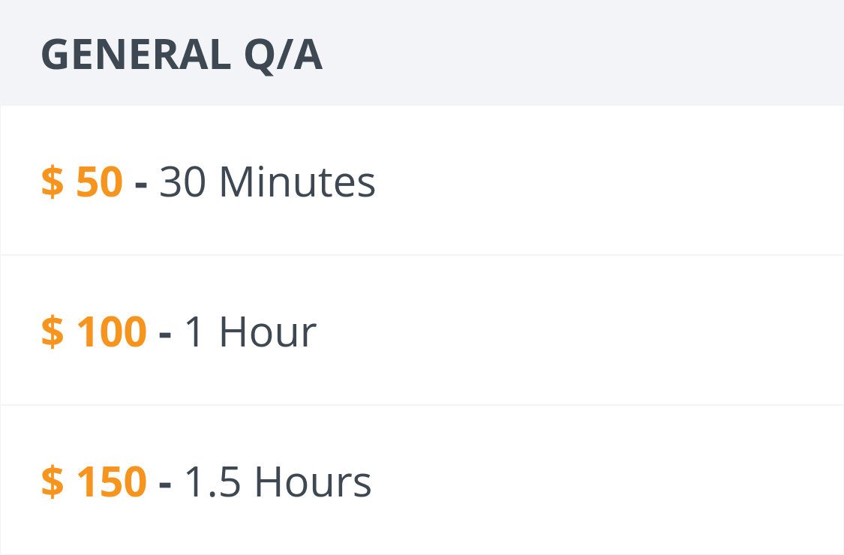
Task: Click empty area in 1 Hour row
Action: pyautogui.click(x=581, y=330)
